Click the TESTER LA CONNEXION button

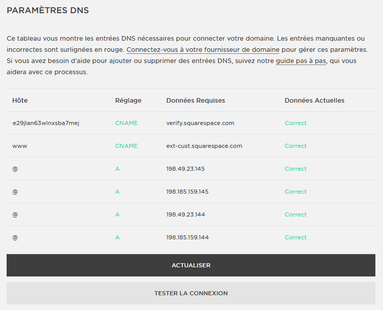[x=191, y=293]
